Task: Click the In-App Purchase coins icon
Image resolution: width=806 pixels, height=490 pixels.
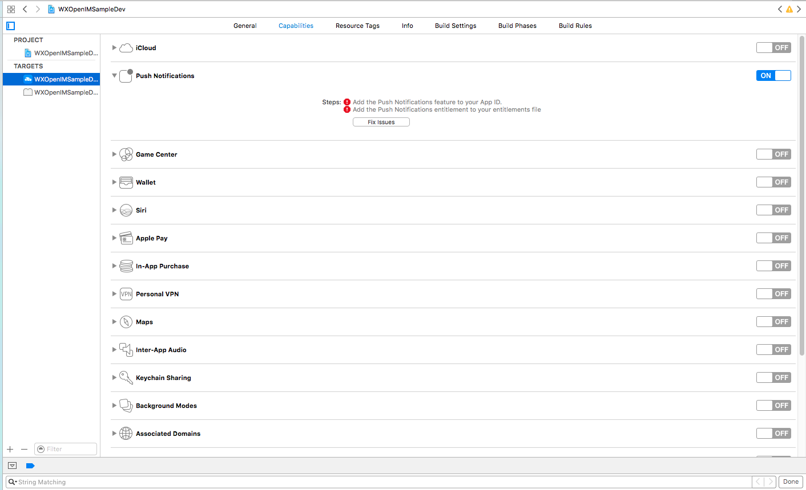Action: (x=126, y=266)
